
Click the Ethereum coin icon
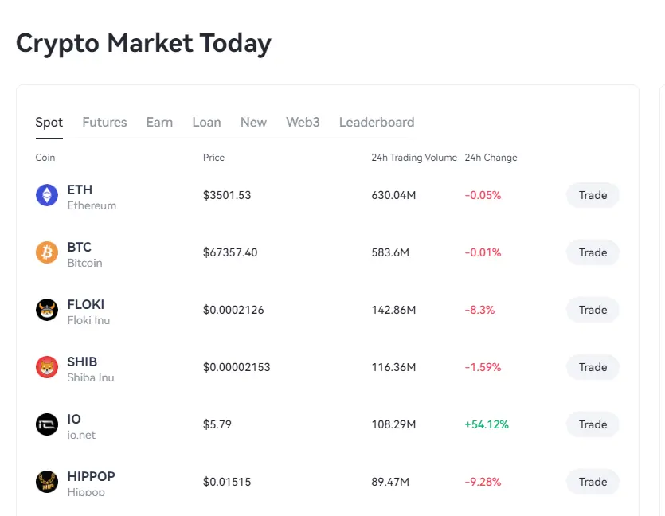point(47,195)
